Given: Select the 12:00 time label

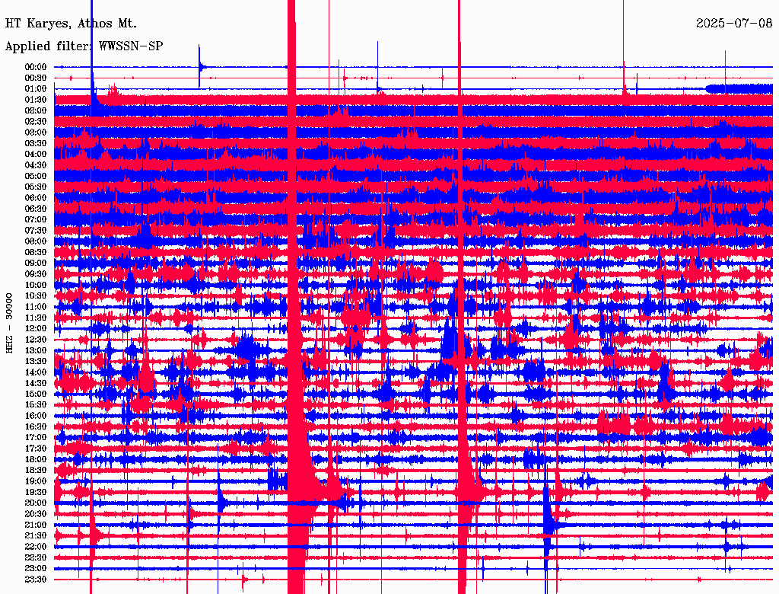Looking at the screenshot, I should (36, 329).
